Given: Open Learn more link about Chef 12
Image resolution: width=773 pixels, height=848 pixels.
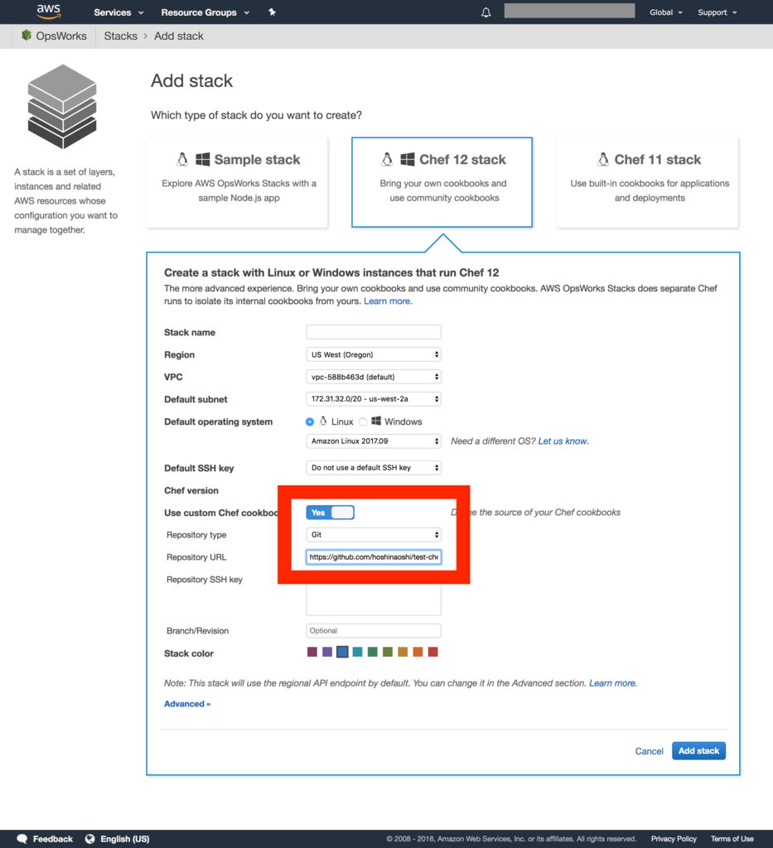Looking at the screenshot, I should 388,301.
